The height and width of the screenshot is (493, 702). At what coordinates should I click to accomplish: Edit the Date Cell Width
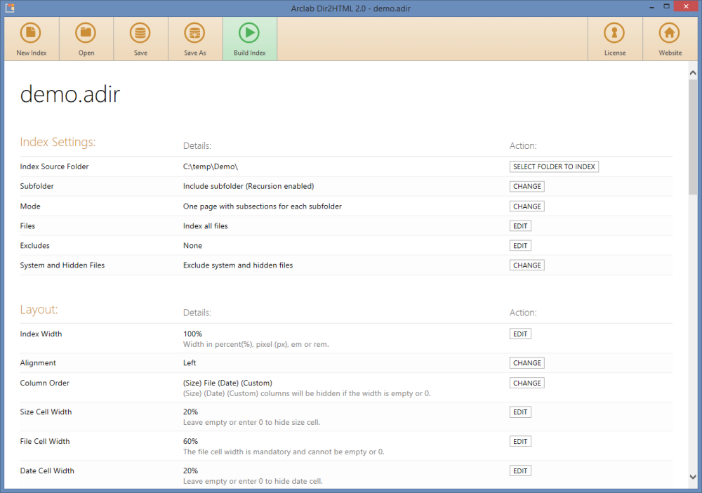click(520, 471)
